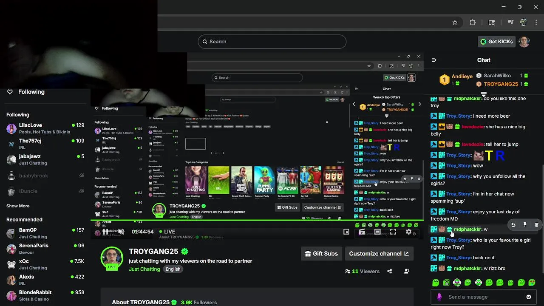
Task: Pin mdphatckkr's 'w' chat message
Action: (525, 225)
